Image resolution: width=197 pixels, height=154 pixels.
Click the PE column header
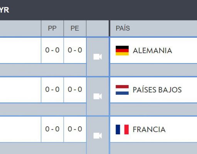click(75, 28)
